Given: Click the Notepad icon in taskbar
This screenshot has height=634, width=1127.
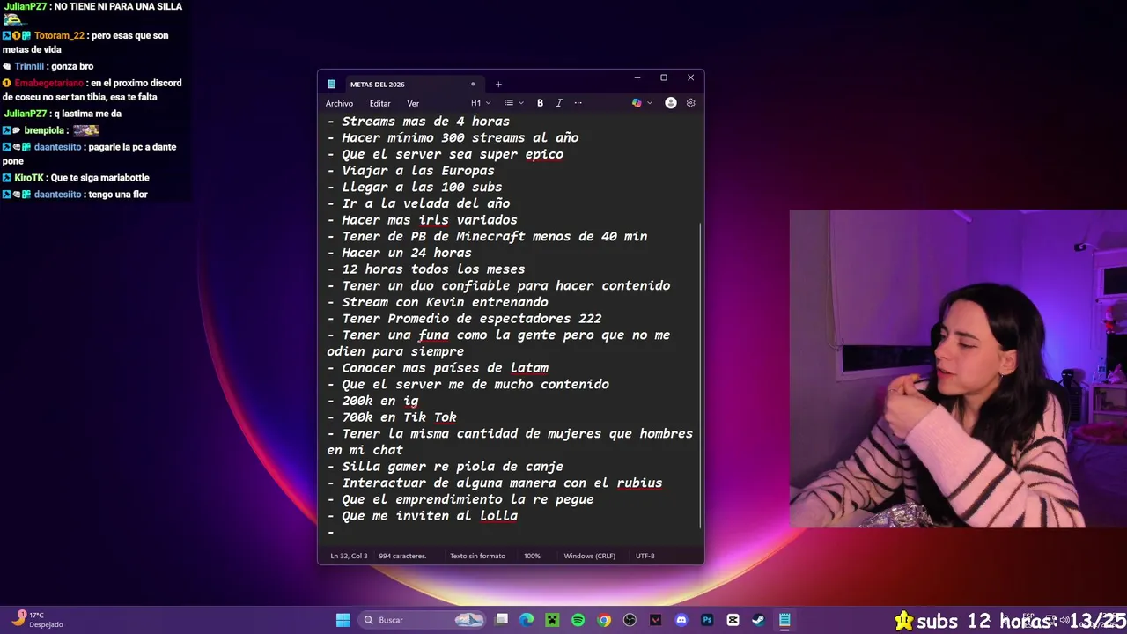Looking at the screenshot, I should click(x=784, y=620).
